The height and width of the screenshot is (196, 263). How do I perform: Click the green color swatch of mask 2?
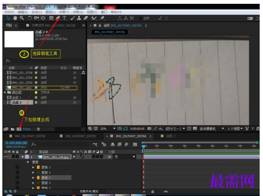(38, 173)
